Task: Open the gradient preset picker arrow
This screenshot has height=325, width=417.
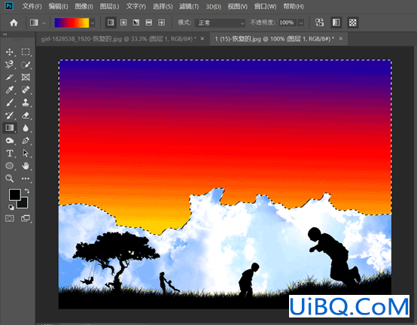Action: [93, 23]
